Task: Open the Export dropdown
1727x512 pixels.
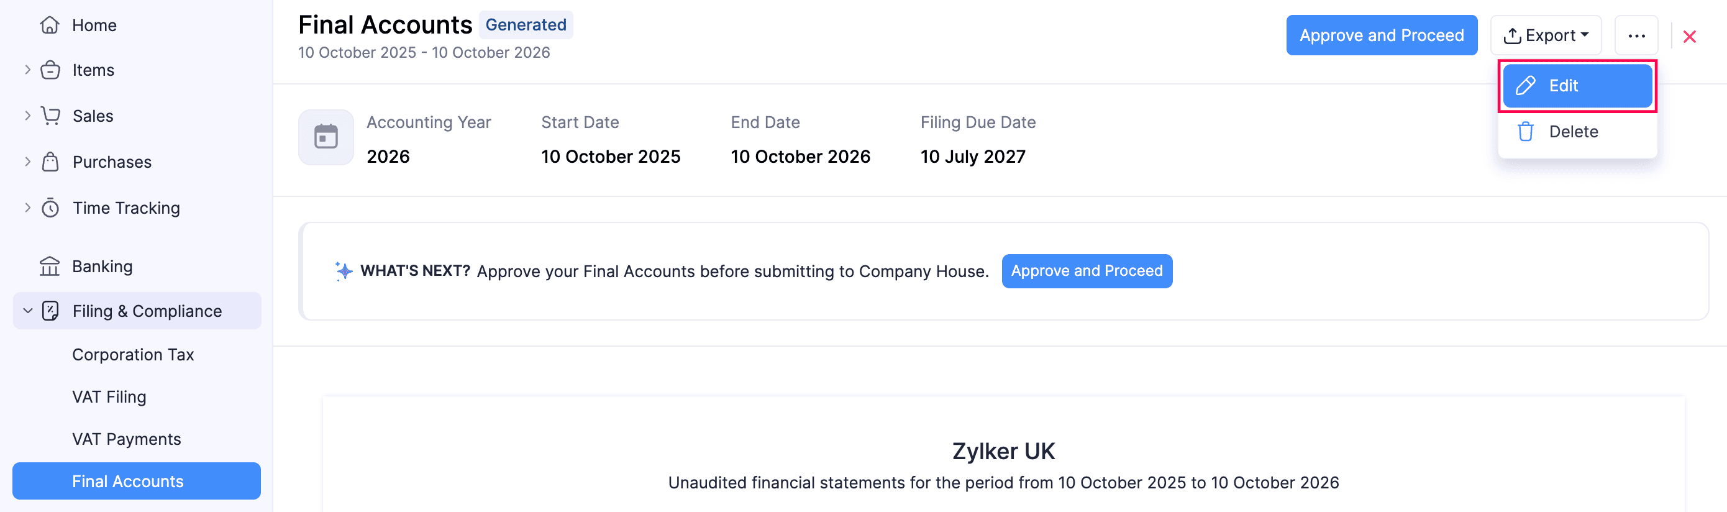Action: tap(1546, 35)
